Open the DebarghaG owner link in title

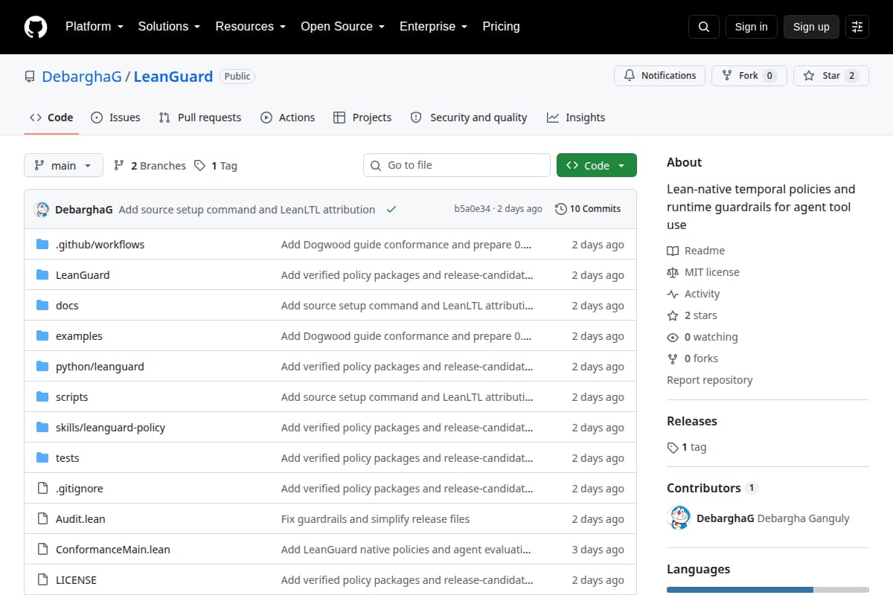82,77
